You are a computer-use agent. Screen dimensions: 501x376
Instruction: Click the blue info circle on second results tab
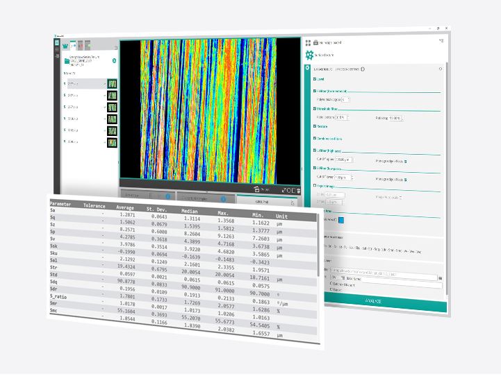(x=223, y=199)
